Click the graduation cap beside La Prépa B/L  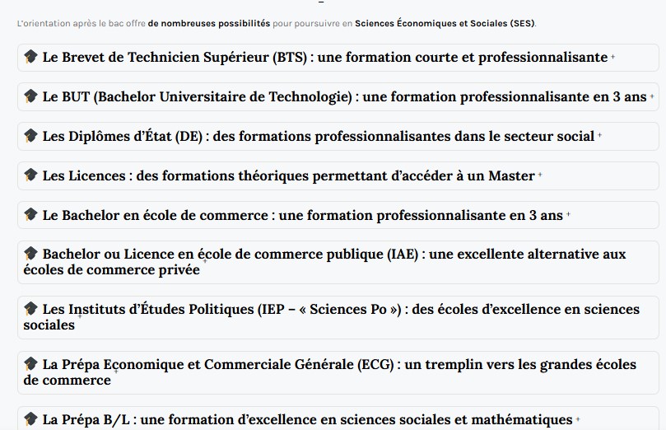pos(30,419)
